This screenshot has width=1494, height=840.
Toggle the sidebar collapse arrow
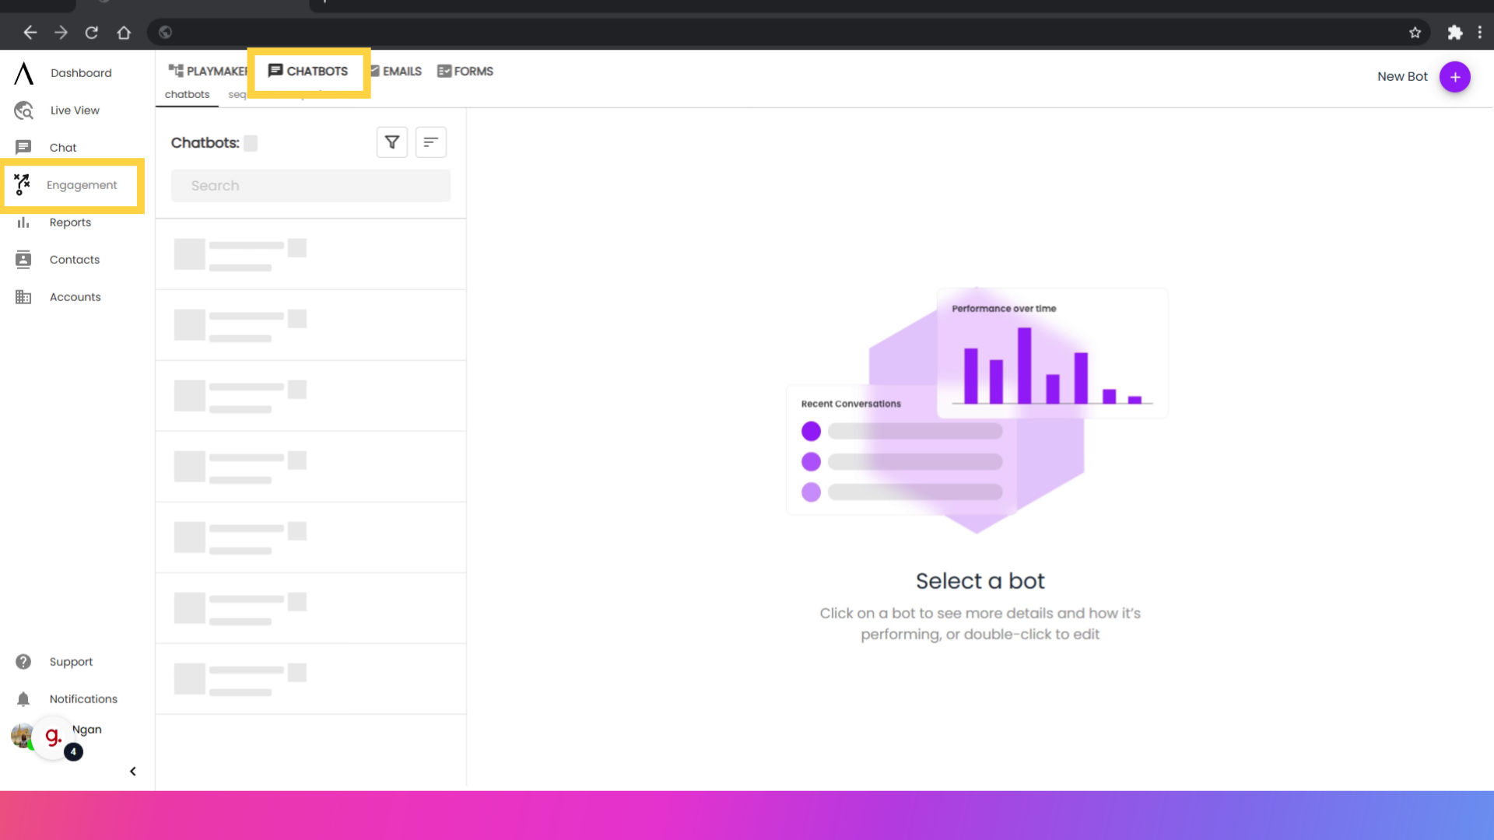pyautogui.click(x=132, y=772)
